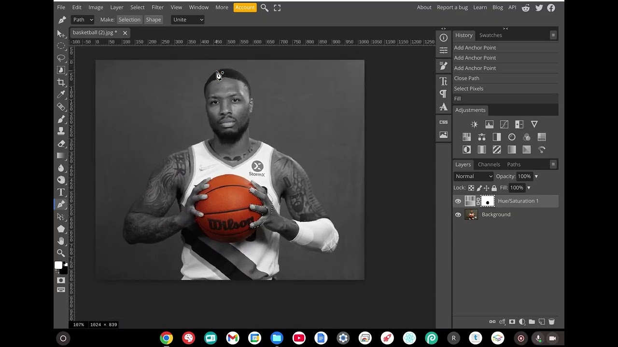The image size is (618, 347).
Task: Click the Make Shape button
Action: 154,20
